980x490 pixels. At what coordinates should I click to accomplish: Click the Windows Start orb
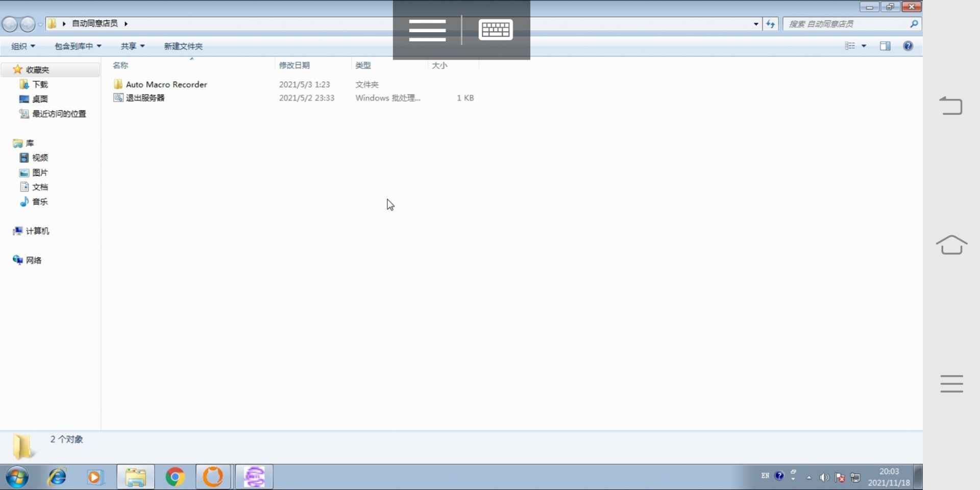tap(17, 477)
